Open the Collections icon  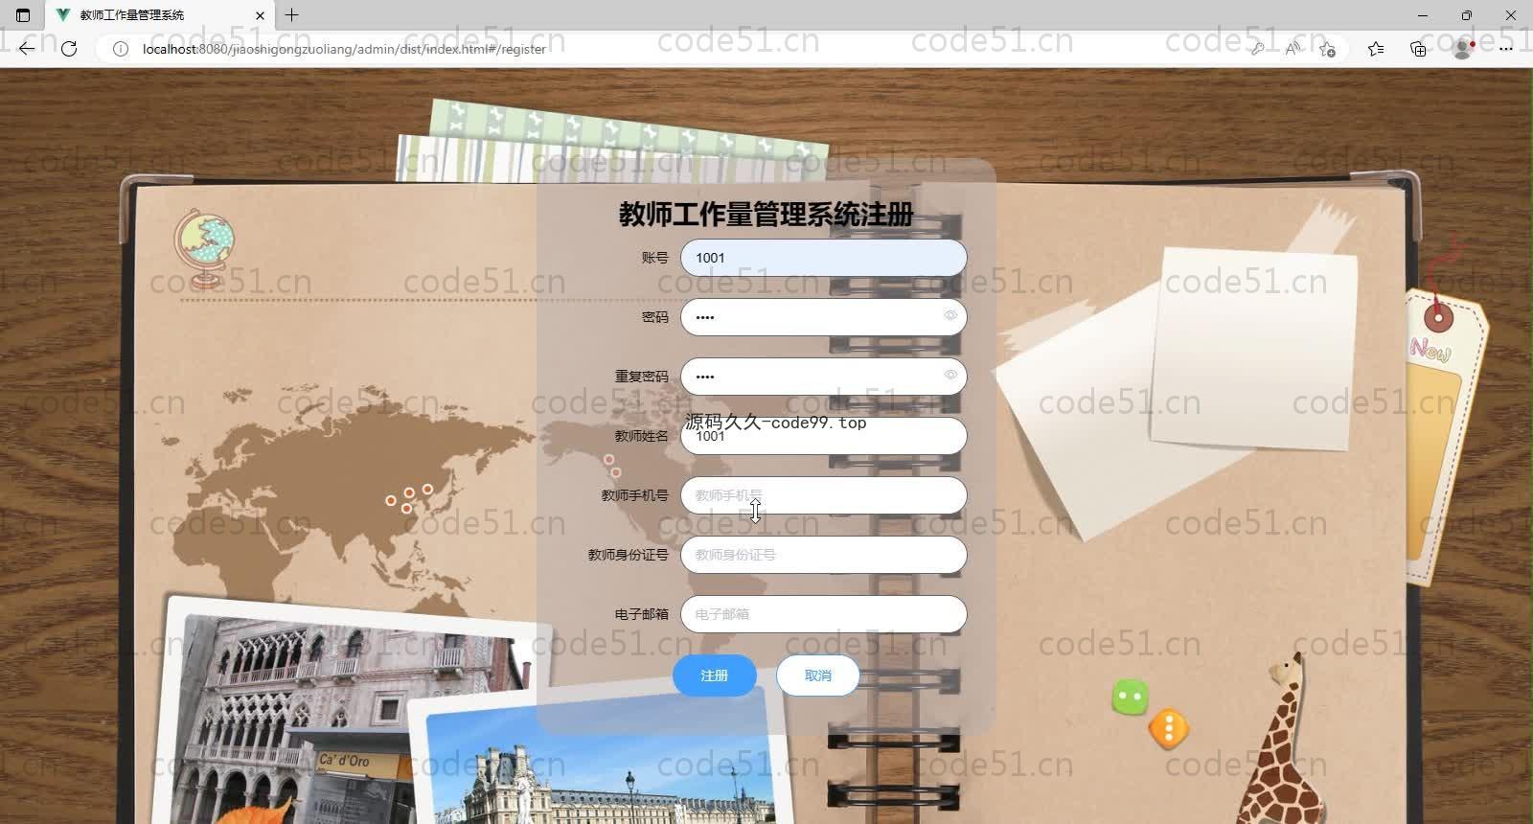pos(1418,49)
